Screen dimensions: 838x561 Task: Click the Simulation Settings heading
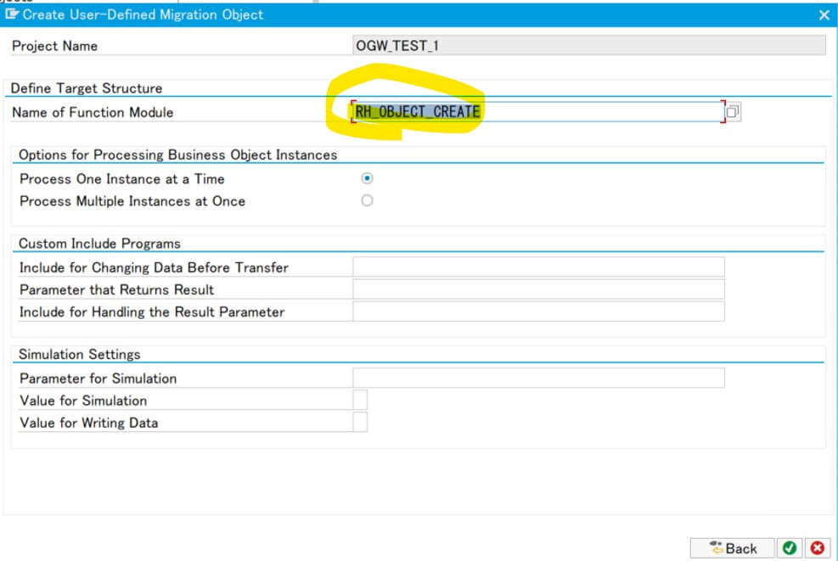point(80,354)
